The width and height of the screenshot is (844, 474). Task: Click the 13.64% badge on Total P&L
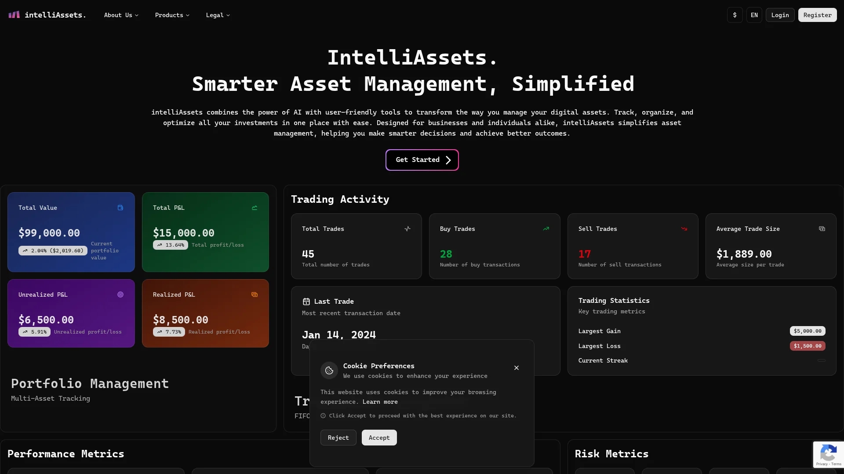(171, 245)
